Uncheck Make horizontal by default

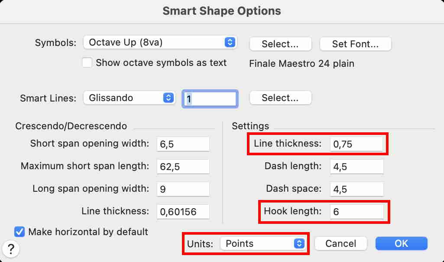pos(19,232)
